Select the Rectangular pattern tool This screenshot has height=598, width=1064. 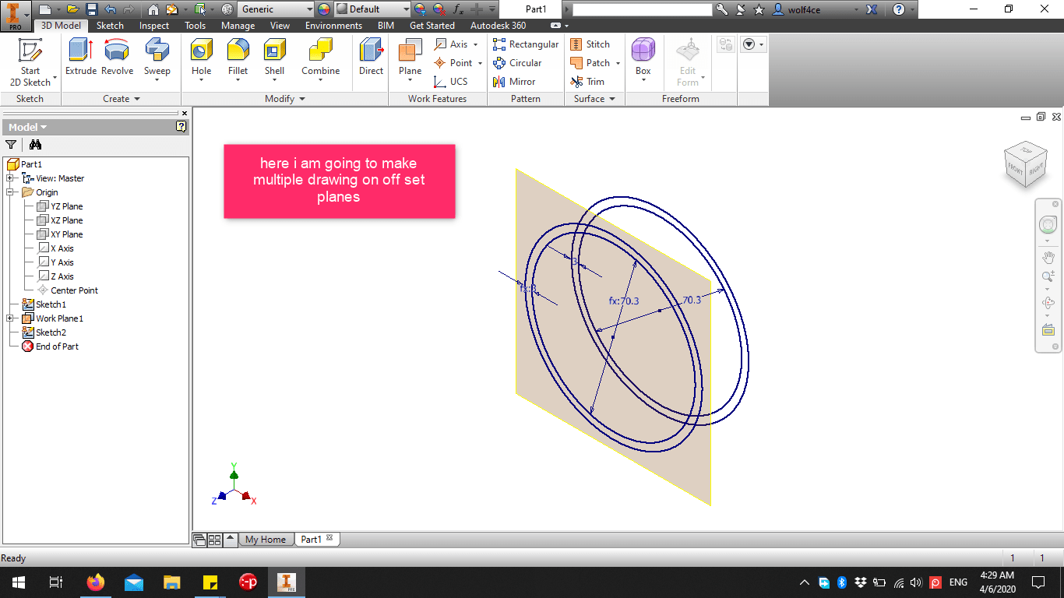526,44
